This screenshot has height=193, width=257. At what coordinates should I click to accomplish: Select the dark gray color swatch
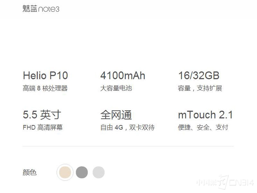[82, 172]
